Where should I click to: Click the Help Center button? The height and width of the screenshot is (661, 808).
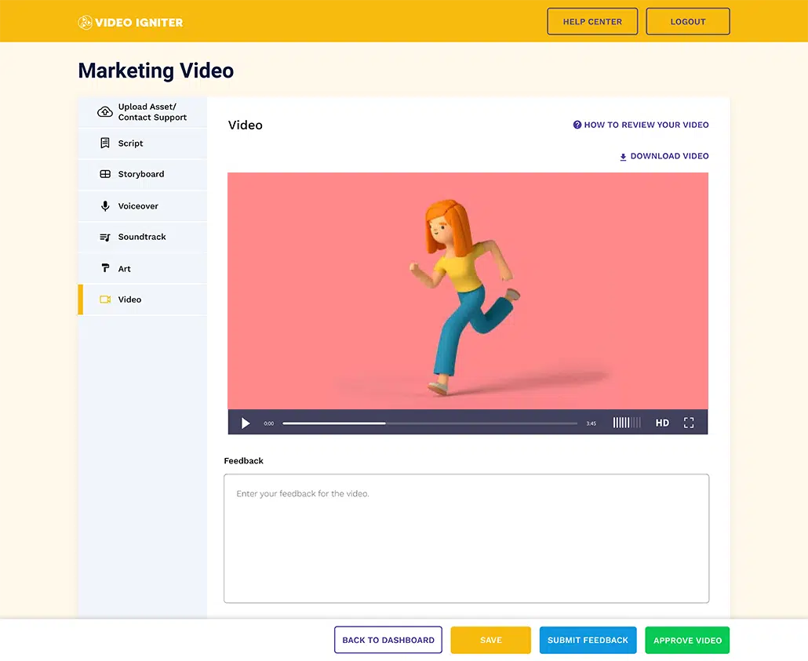[592, 21]
